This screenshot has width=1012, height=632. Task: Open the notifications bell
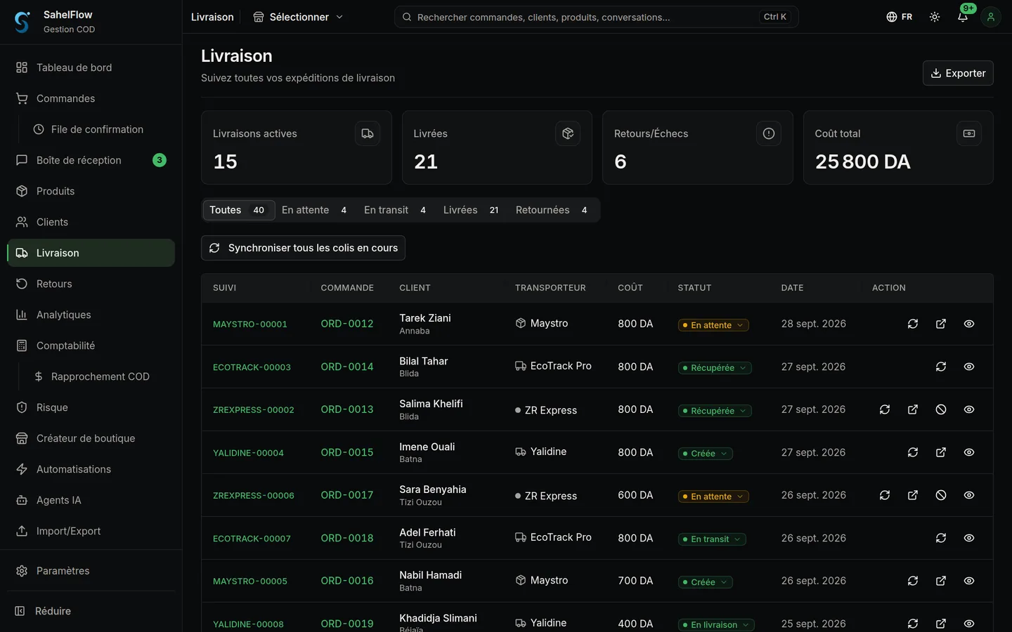(x=963, y=17)
